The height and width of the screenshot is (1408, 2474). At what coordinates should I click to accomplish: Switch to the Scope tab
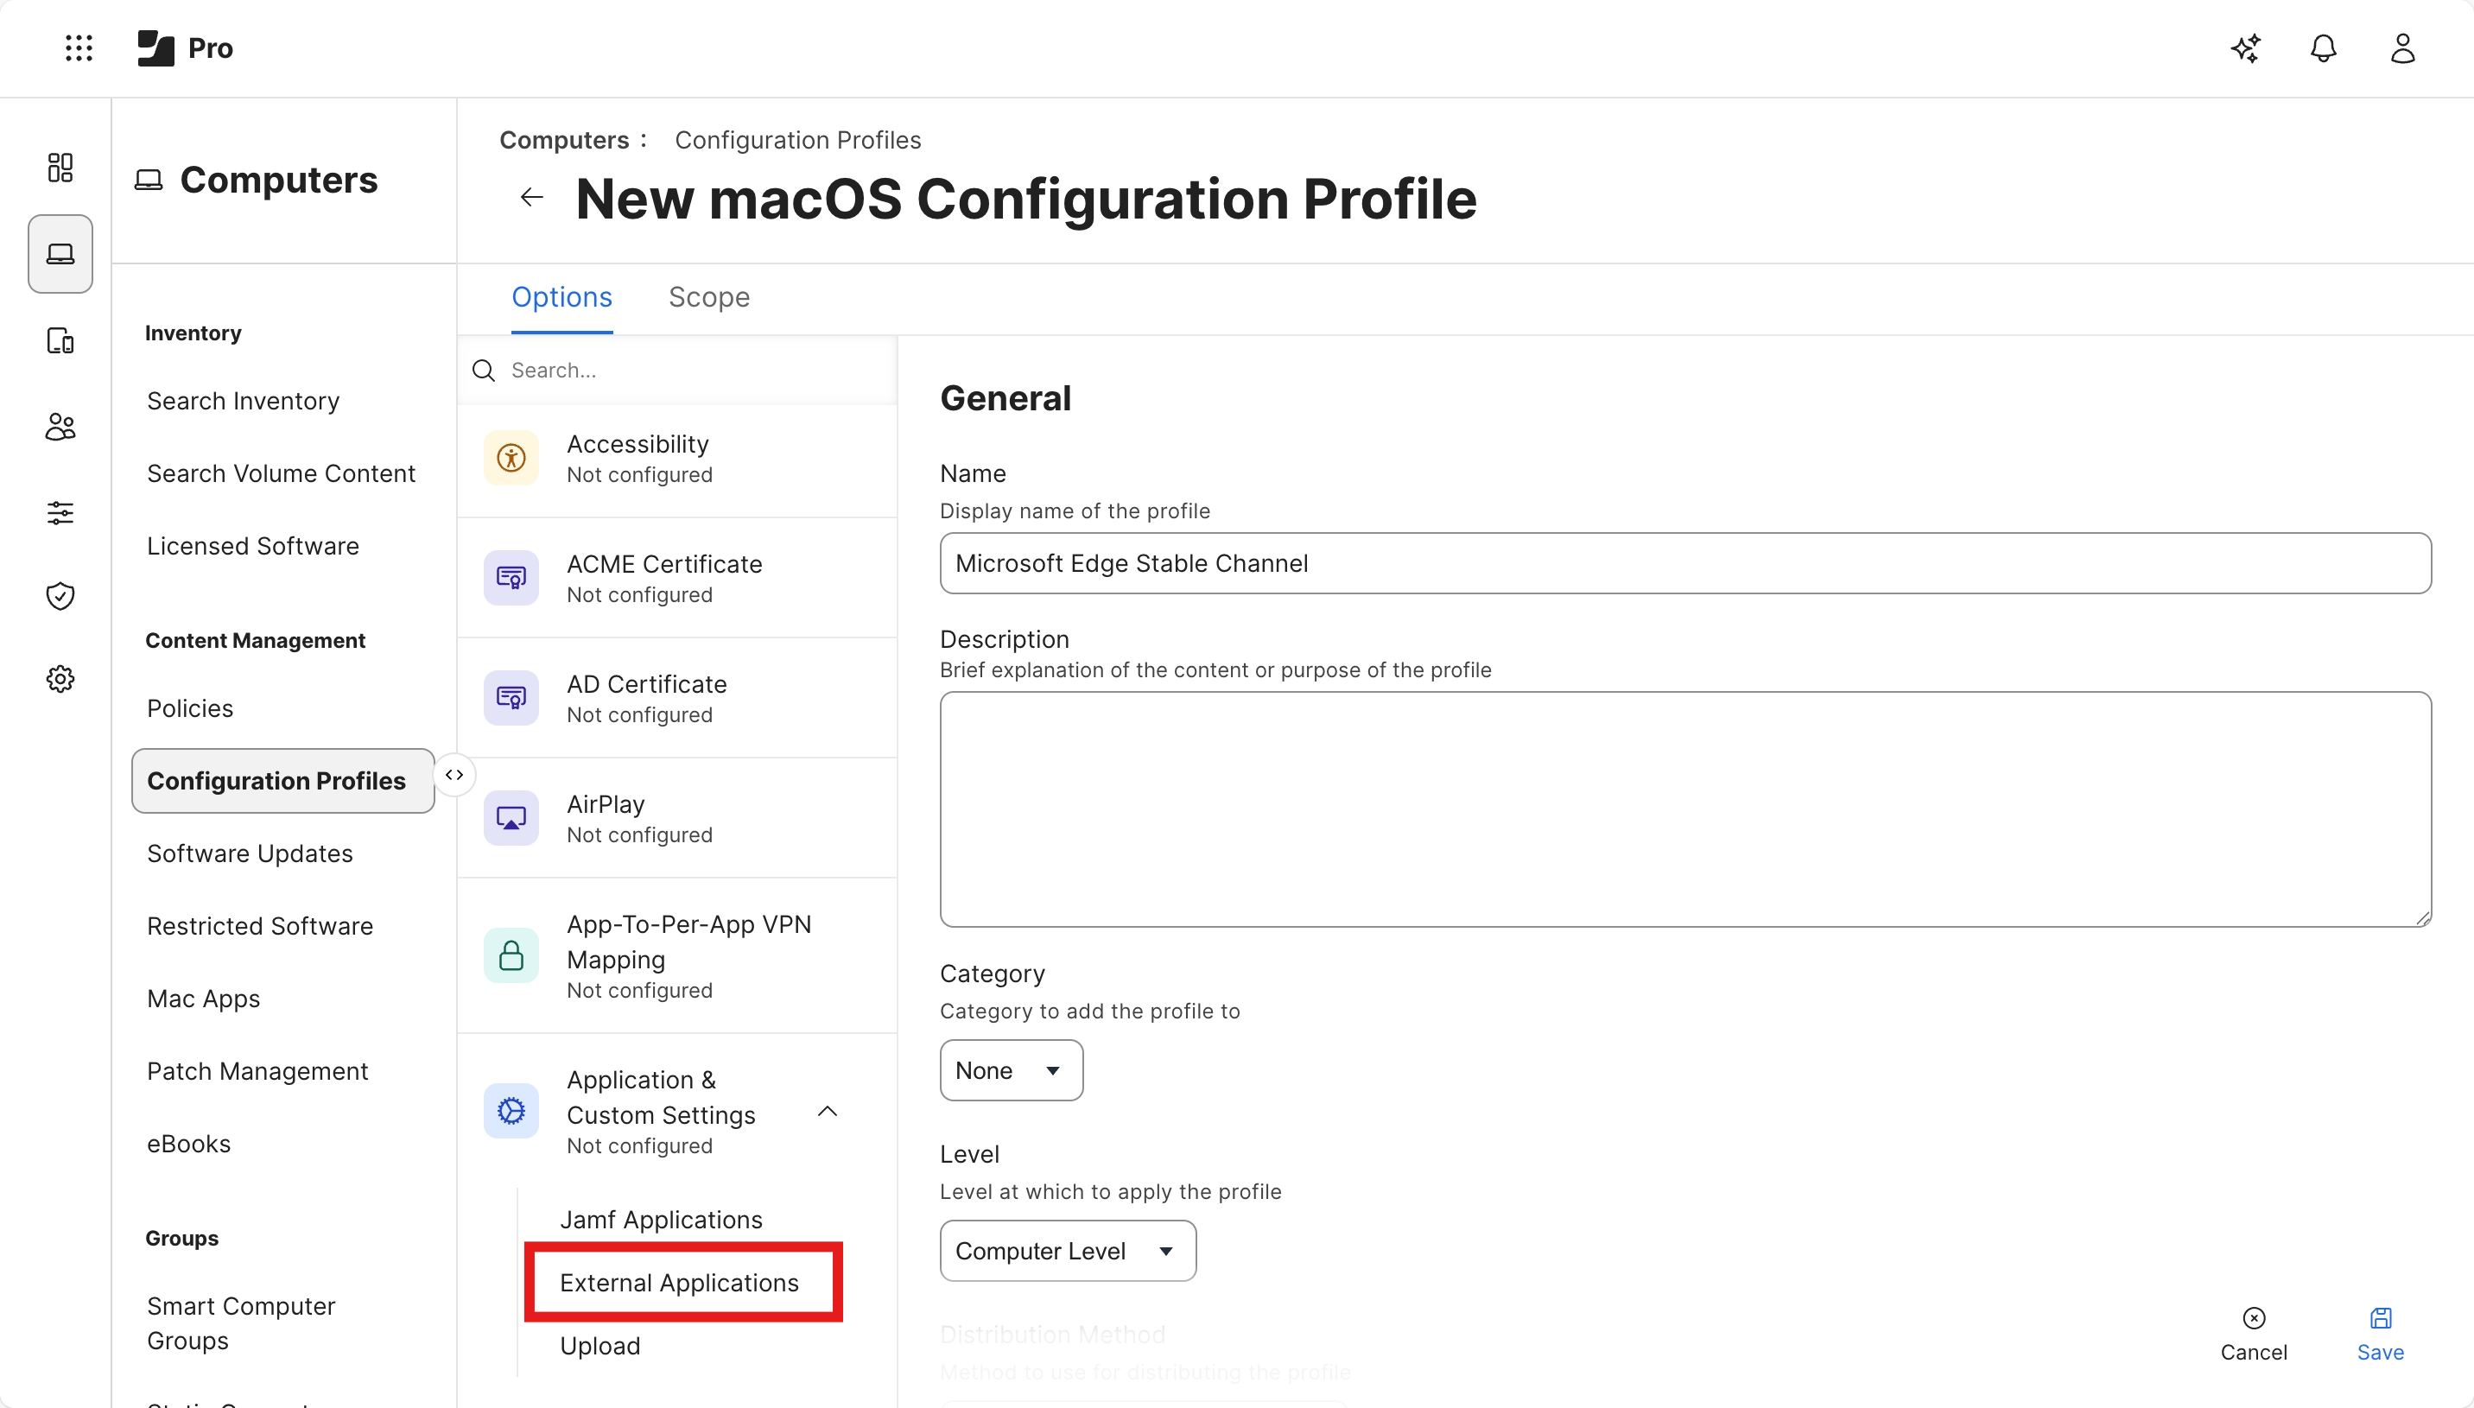(708, 297)
